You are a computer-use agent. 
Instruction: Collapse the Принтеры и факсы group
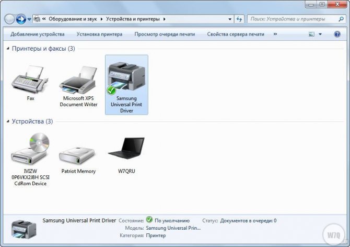pyautogui.click(x=8, y=49)
